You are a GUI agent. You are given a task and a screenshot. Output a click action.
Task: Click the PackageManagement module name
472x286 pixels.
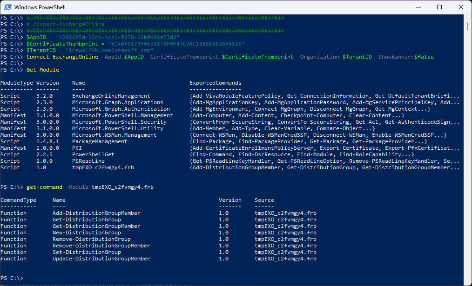pos(100,142)
